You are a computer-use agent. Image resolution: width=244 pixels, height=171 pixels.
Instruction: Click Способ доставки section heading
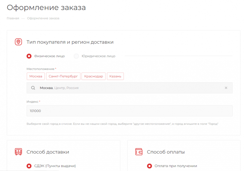48,152
